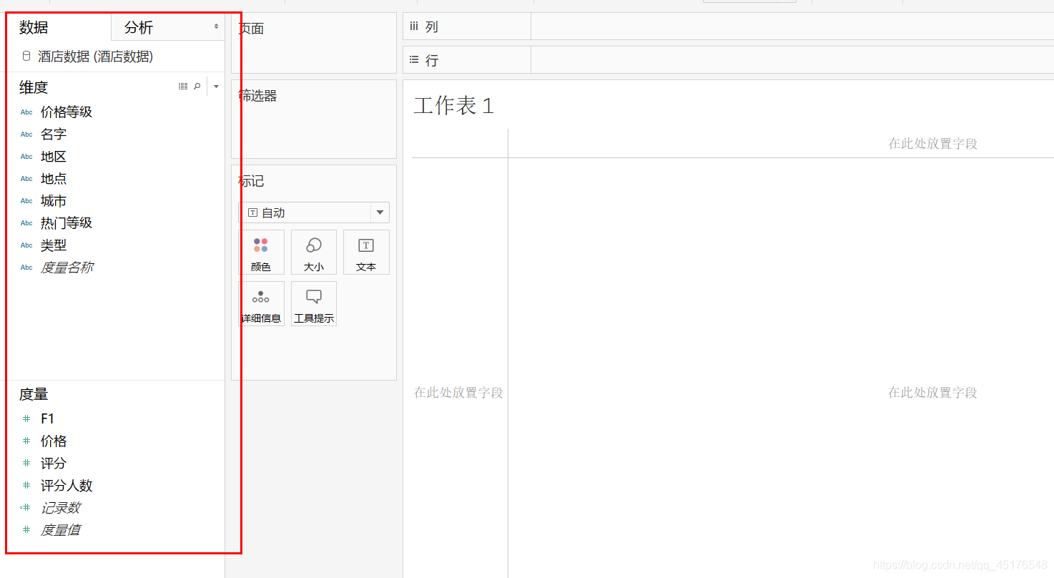The height and width of the screenshot is (578, 1054).
Task: Click the 标记 card header
Action: (x=251, y=181)
